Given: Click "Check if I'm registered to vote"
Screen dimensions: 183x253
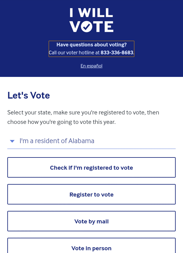Looking at the screenshot, I should [x=91, y=168].
